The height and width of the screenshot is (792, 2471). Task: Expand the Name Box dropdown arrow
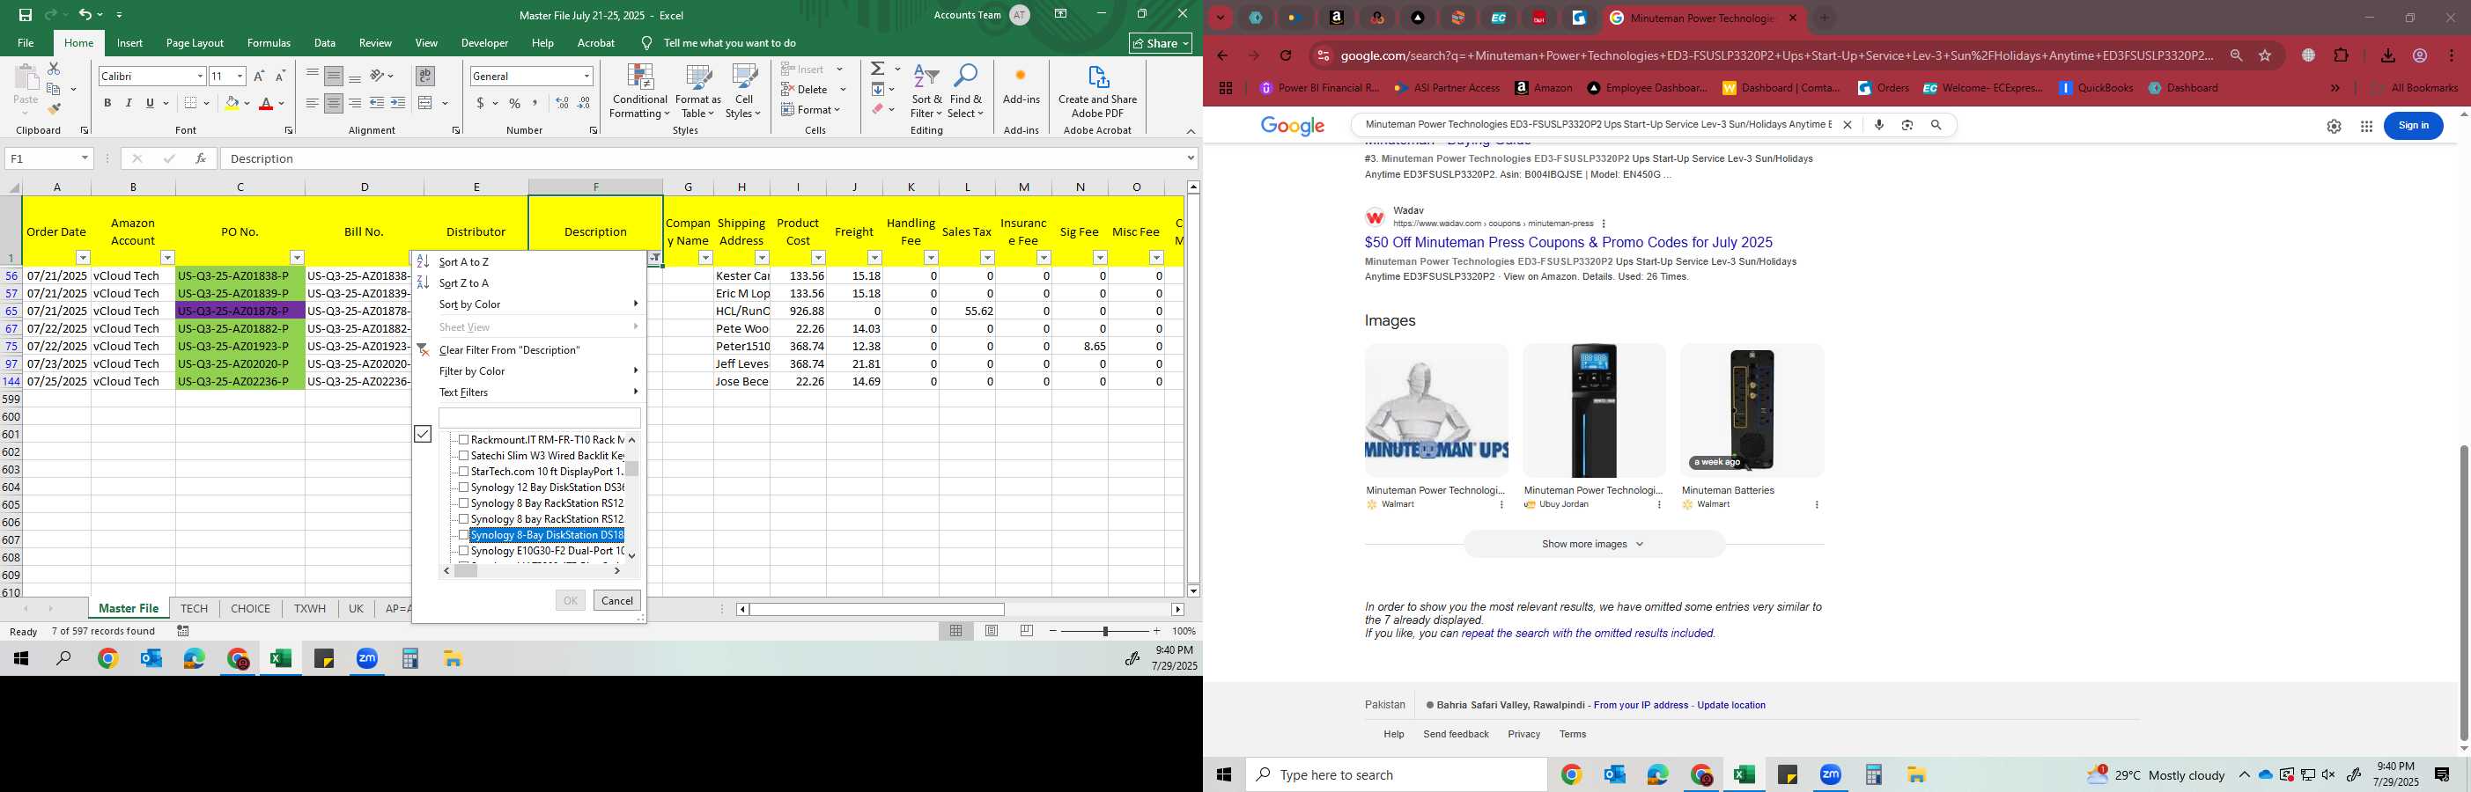click(x=85, y=158)
